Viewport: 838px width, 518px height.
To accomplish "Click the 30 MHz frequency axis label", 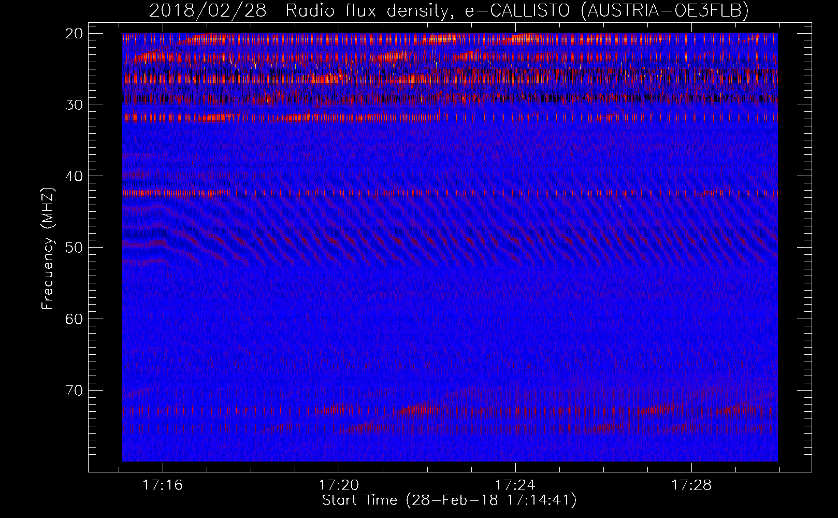I will [74, 105].
